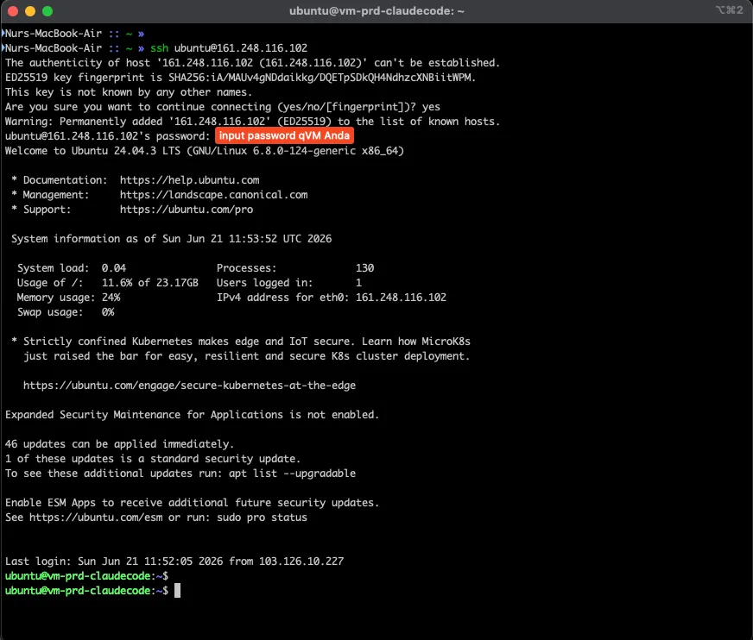Click the 'sudo pro status' command text
The image size is (753, 640).
[262, 518]
